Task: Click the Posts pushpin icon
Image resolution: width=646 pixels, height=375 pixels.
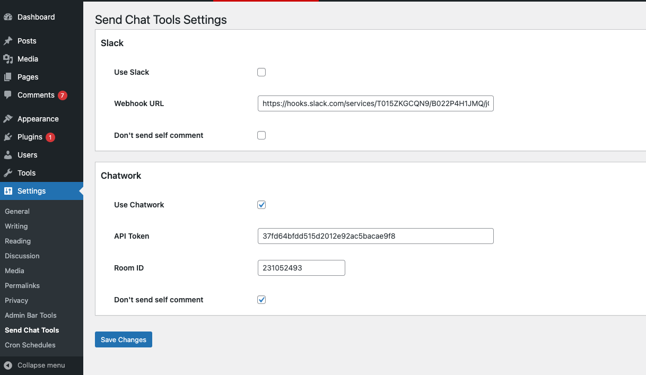Action: [8, 41]
